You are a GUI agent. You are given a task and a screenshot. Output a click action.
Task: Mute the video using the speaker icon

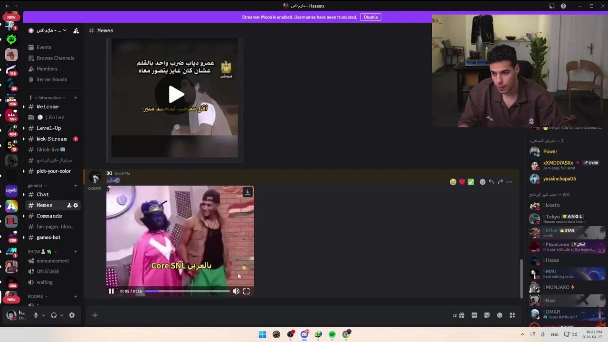point(236,291)
